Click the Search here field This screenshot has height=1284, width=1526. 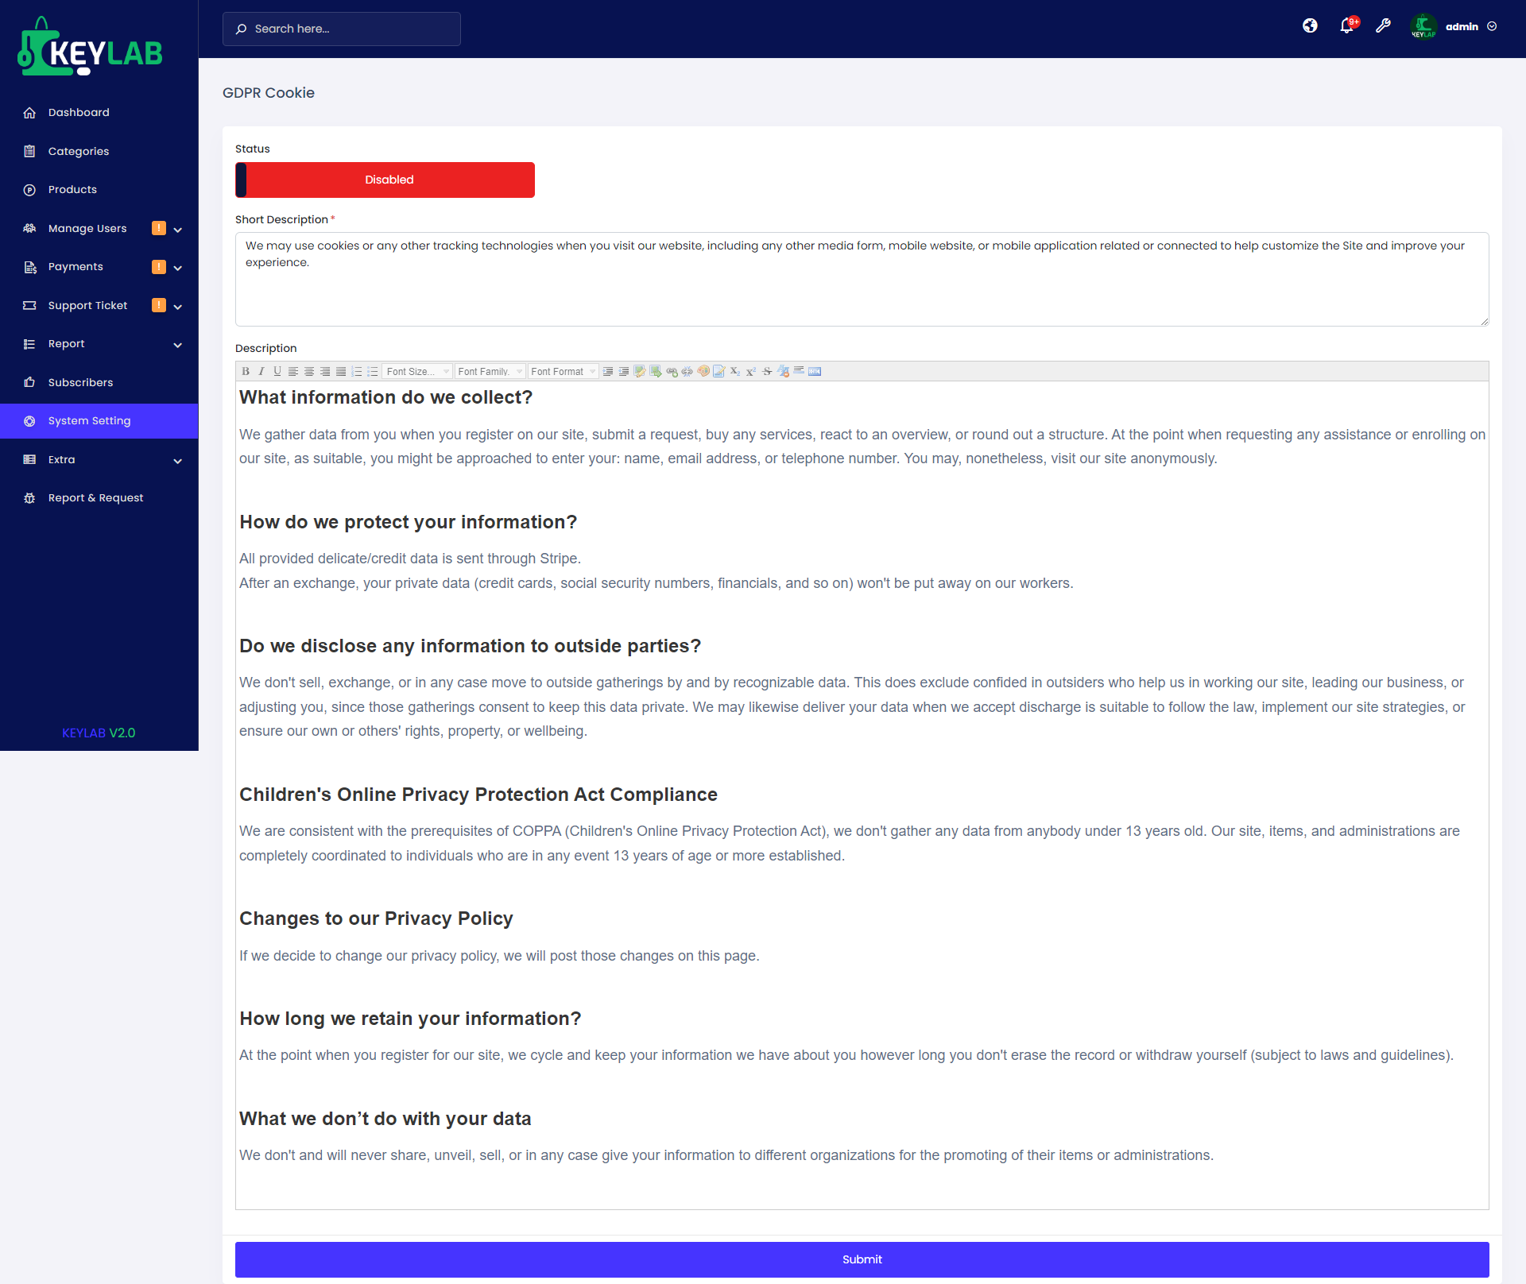pos(342,29)
